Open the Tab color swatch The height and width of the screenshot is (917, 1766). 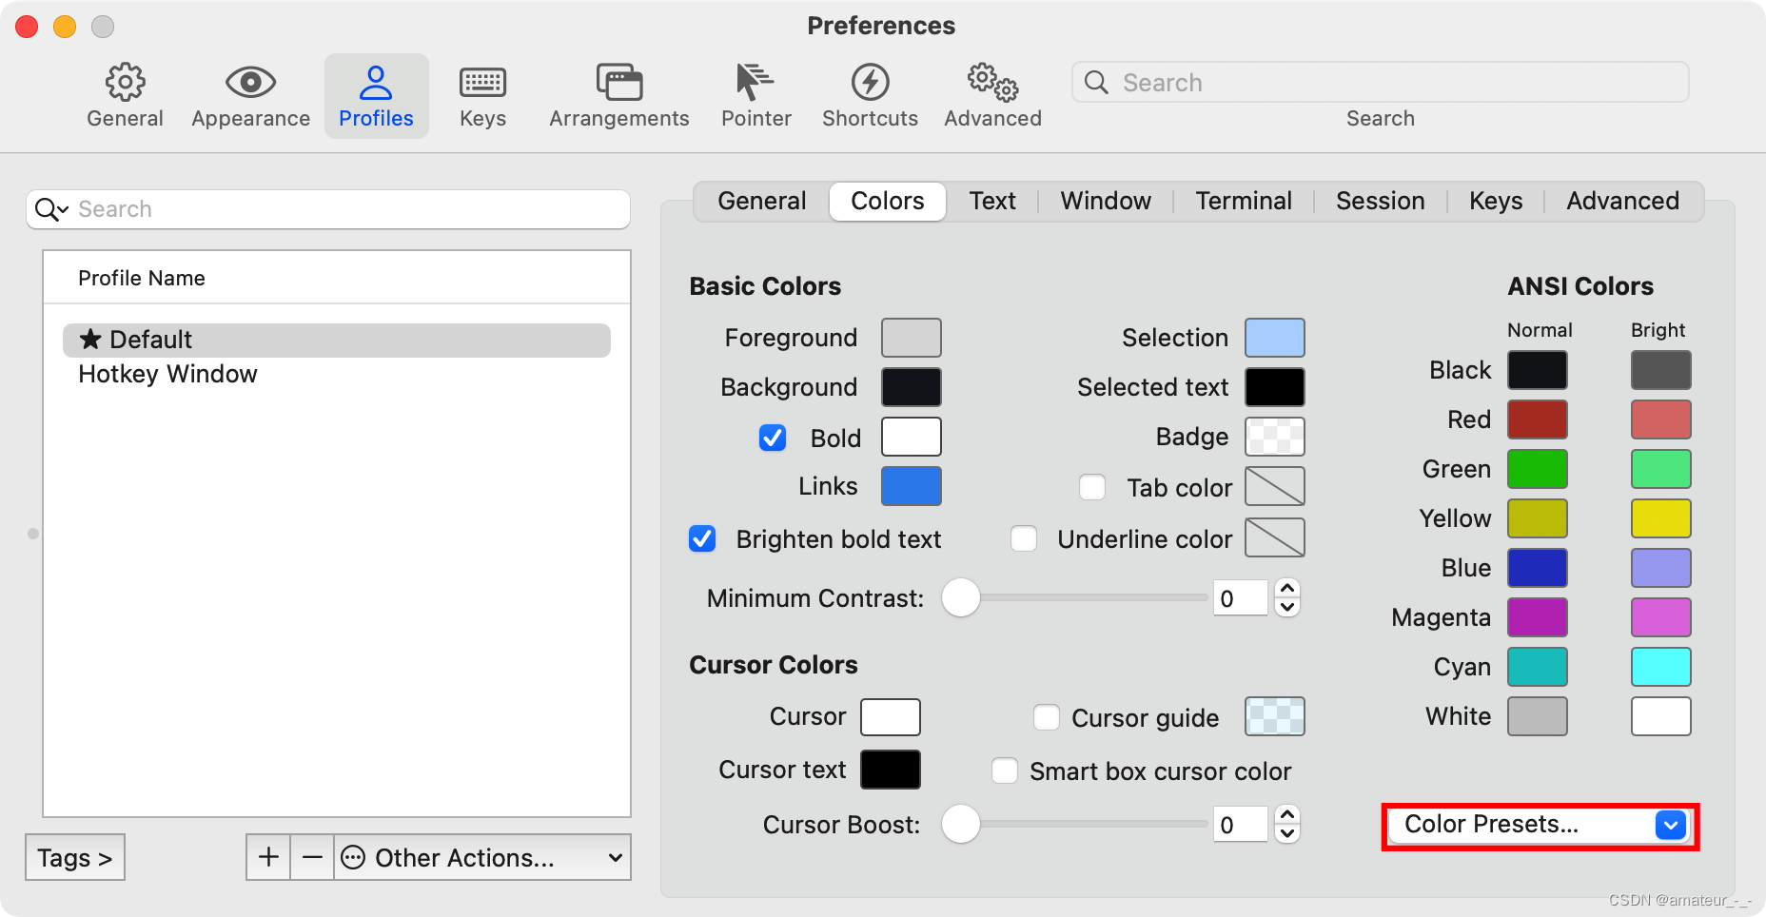(x=1275, y=486)
